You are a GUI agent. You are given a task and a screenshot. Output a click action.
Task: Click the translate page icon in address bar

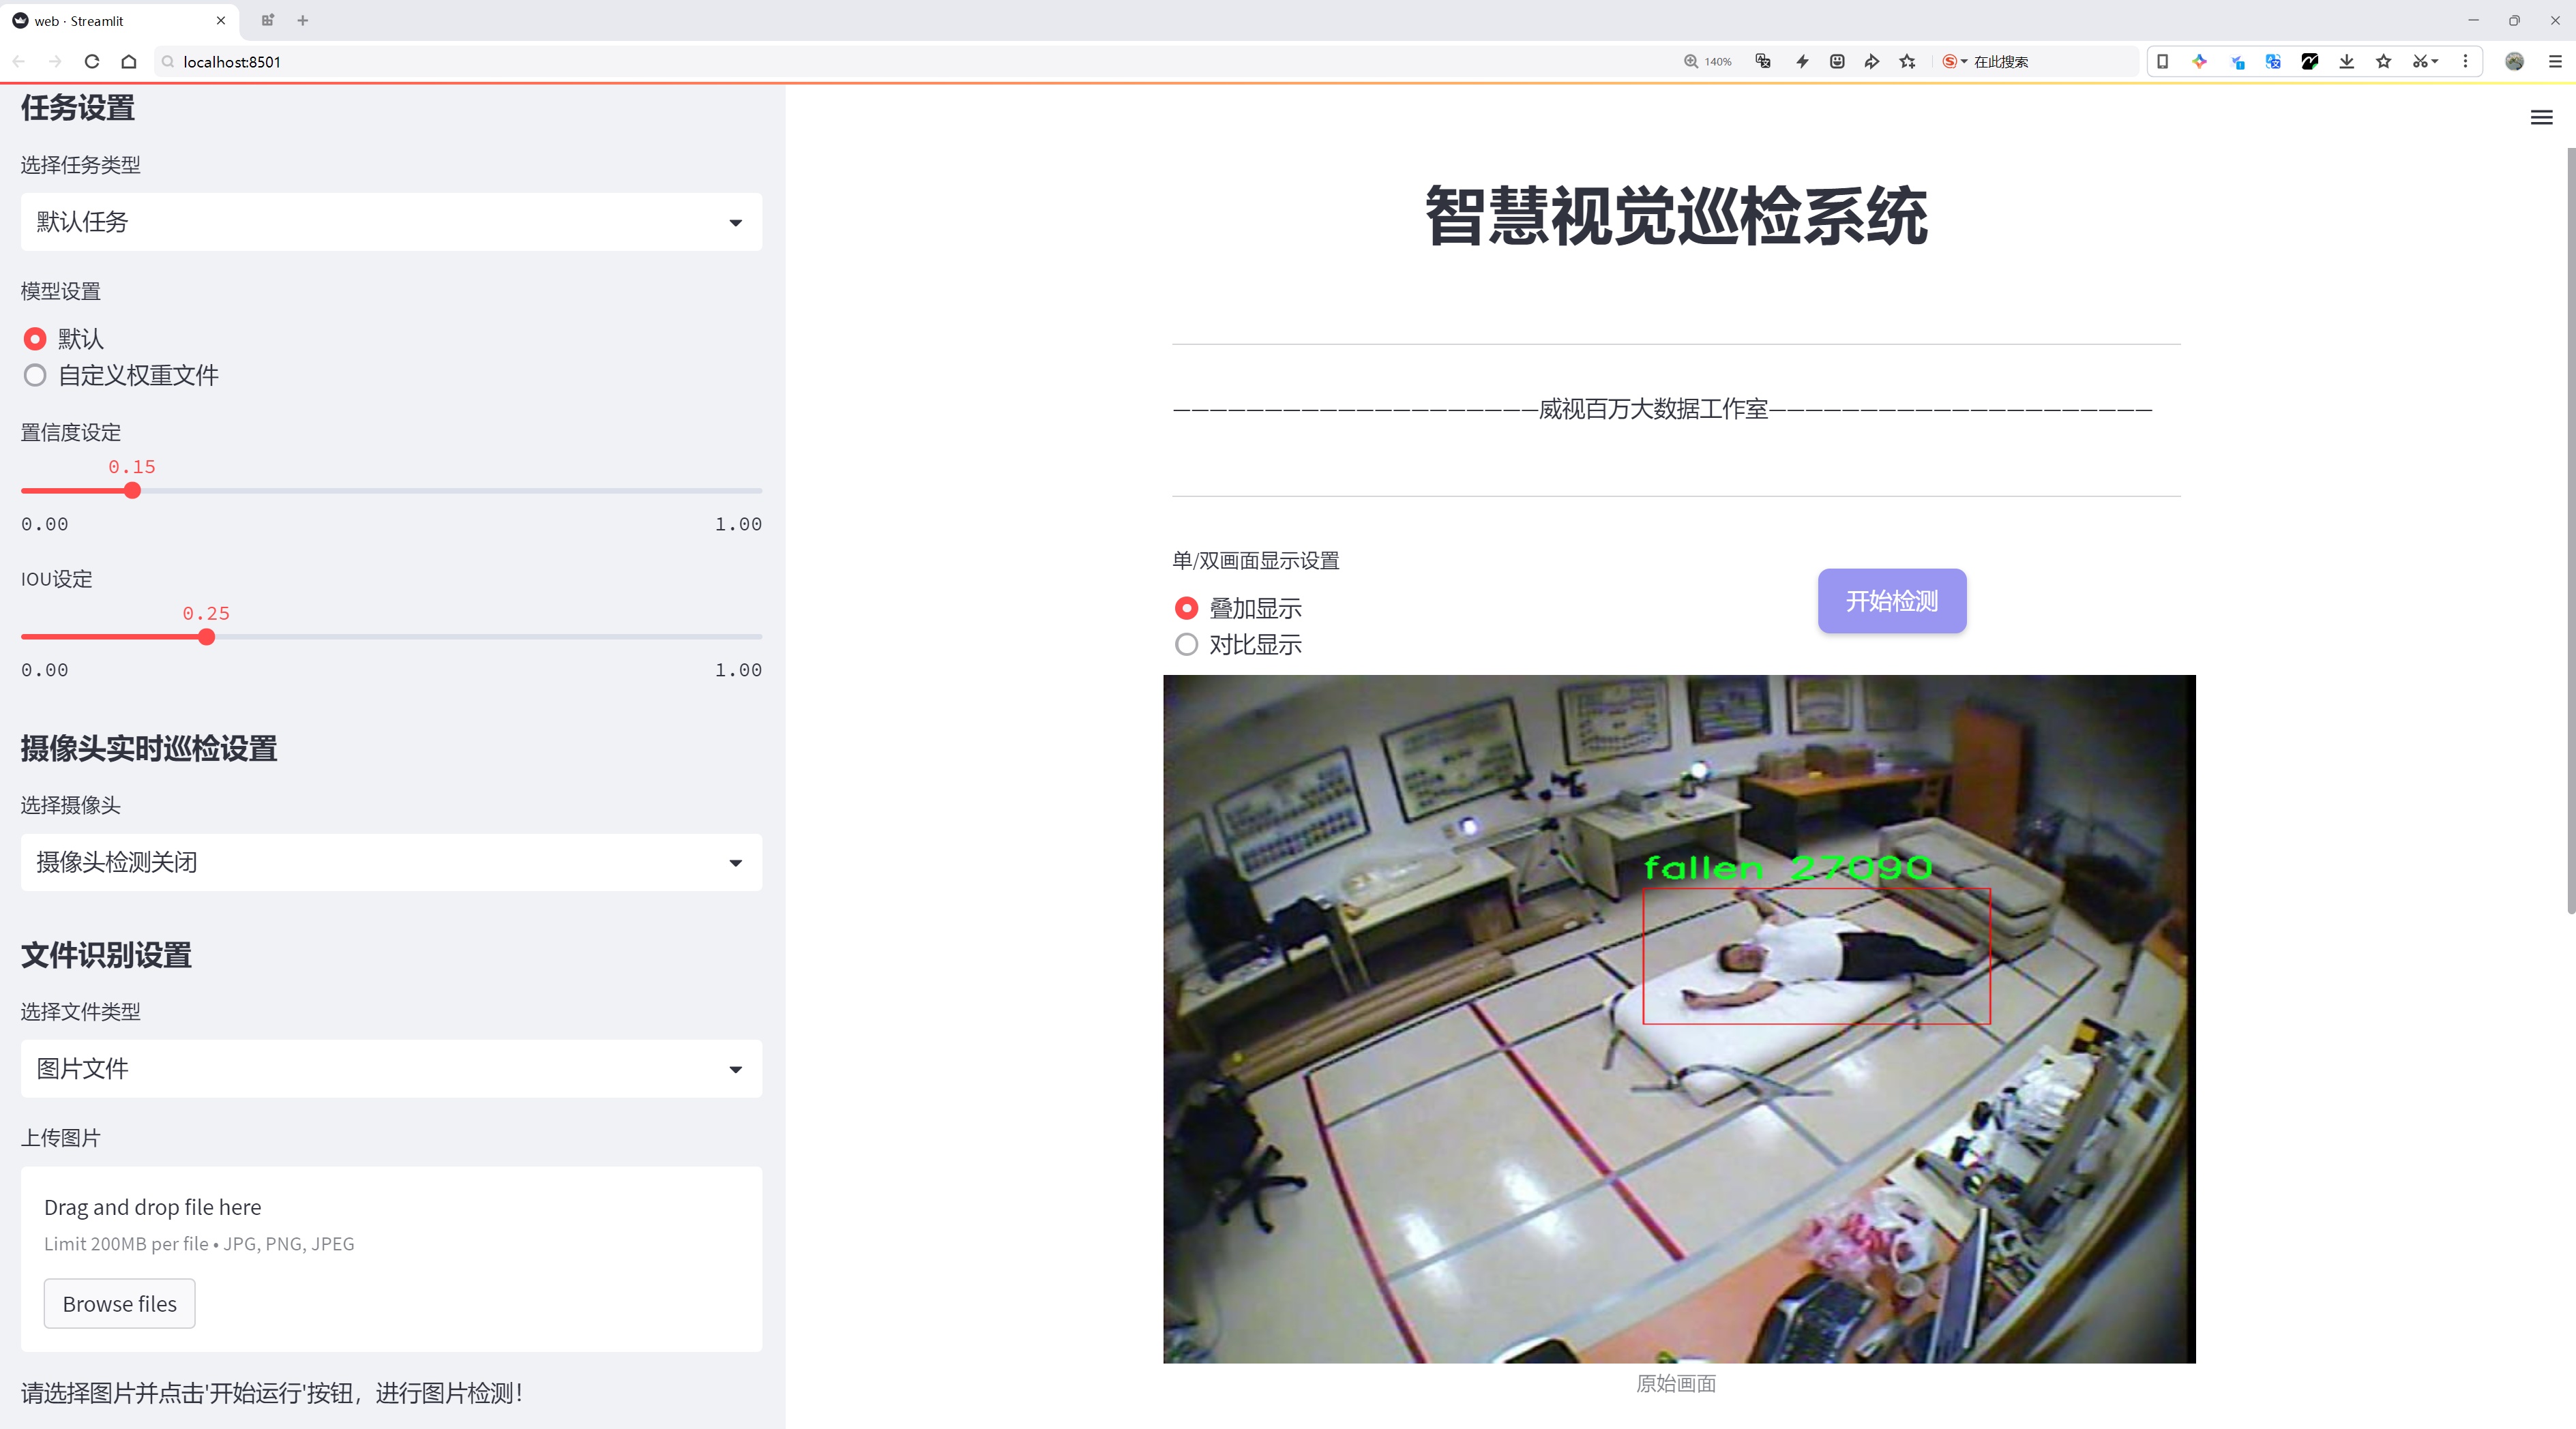pos(1763,62)
